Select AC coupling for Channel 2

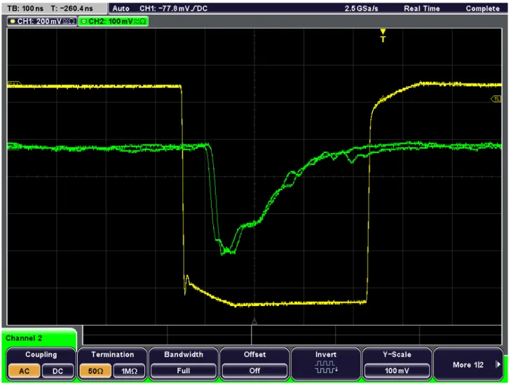(x=25, y=371)
